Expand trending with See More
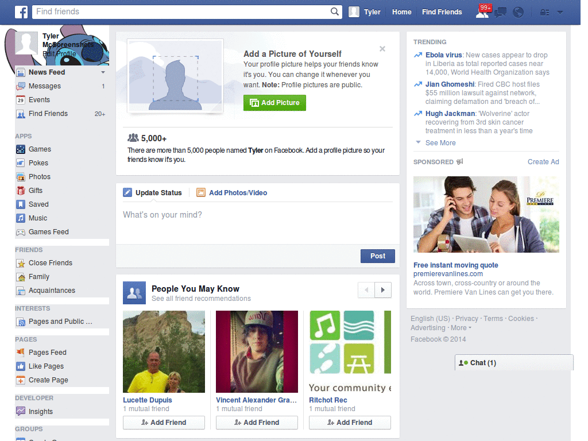588x441 pixels. point(440,143)
